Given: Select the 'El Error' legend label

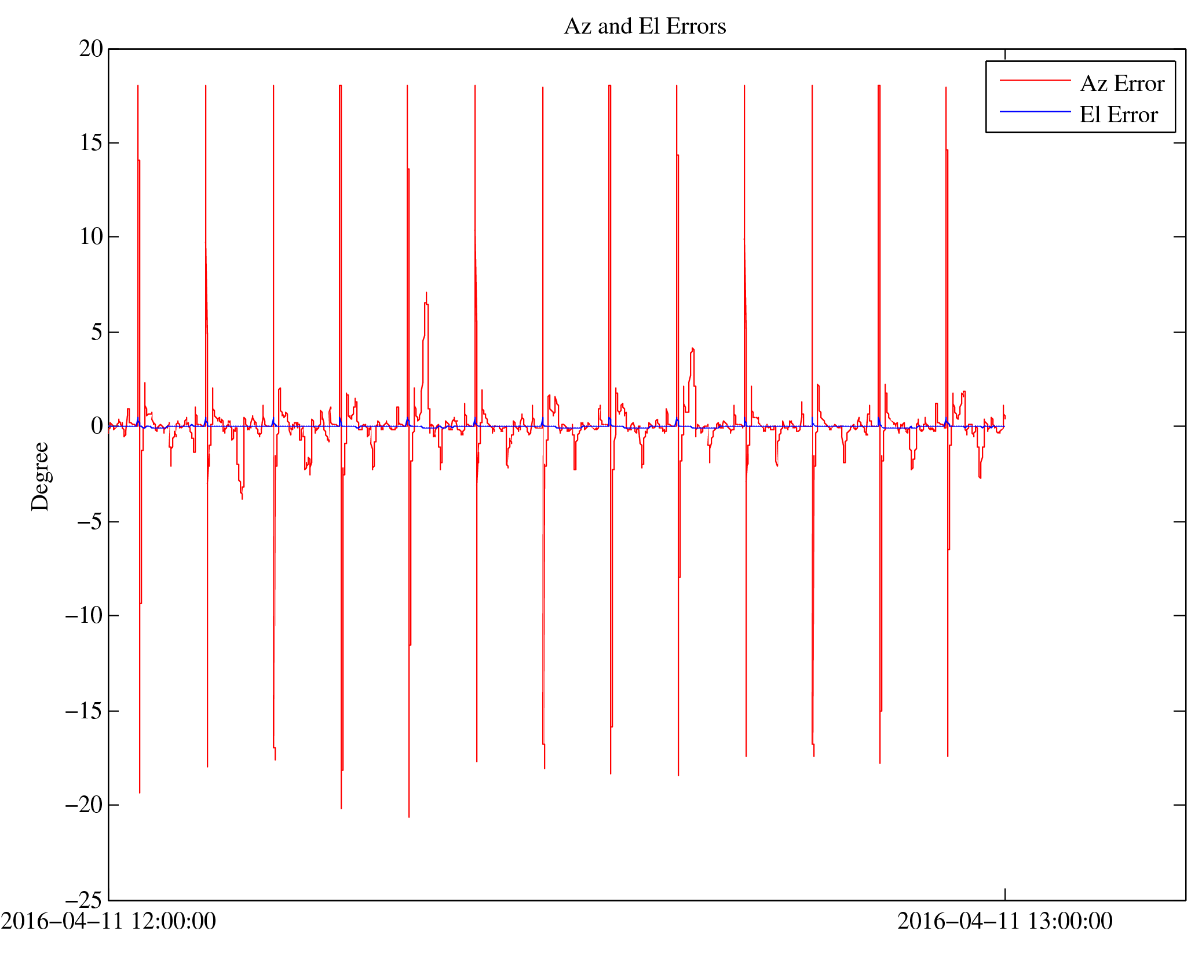Looking at the screenshot, I should (x=1119, y=115).
